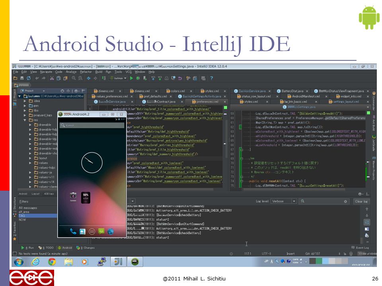382x286 pixels.
Task: Click the IntelliJ IDEA taskbar button
Action: pos(119,262)
